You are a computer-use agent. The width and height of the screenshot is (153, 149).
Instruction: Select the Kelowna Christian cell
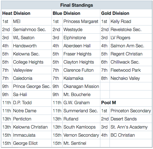[32, 127]
